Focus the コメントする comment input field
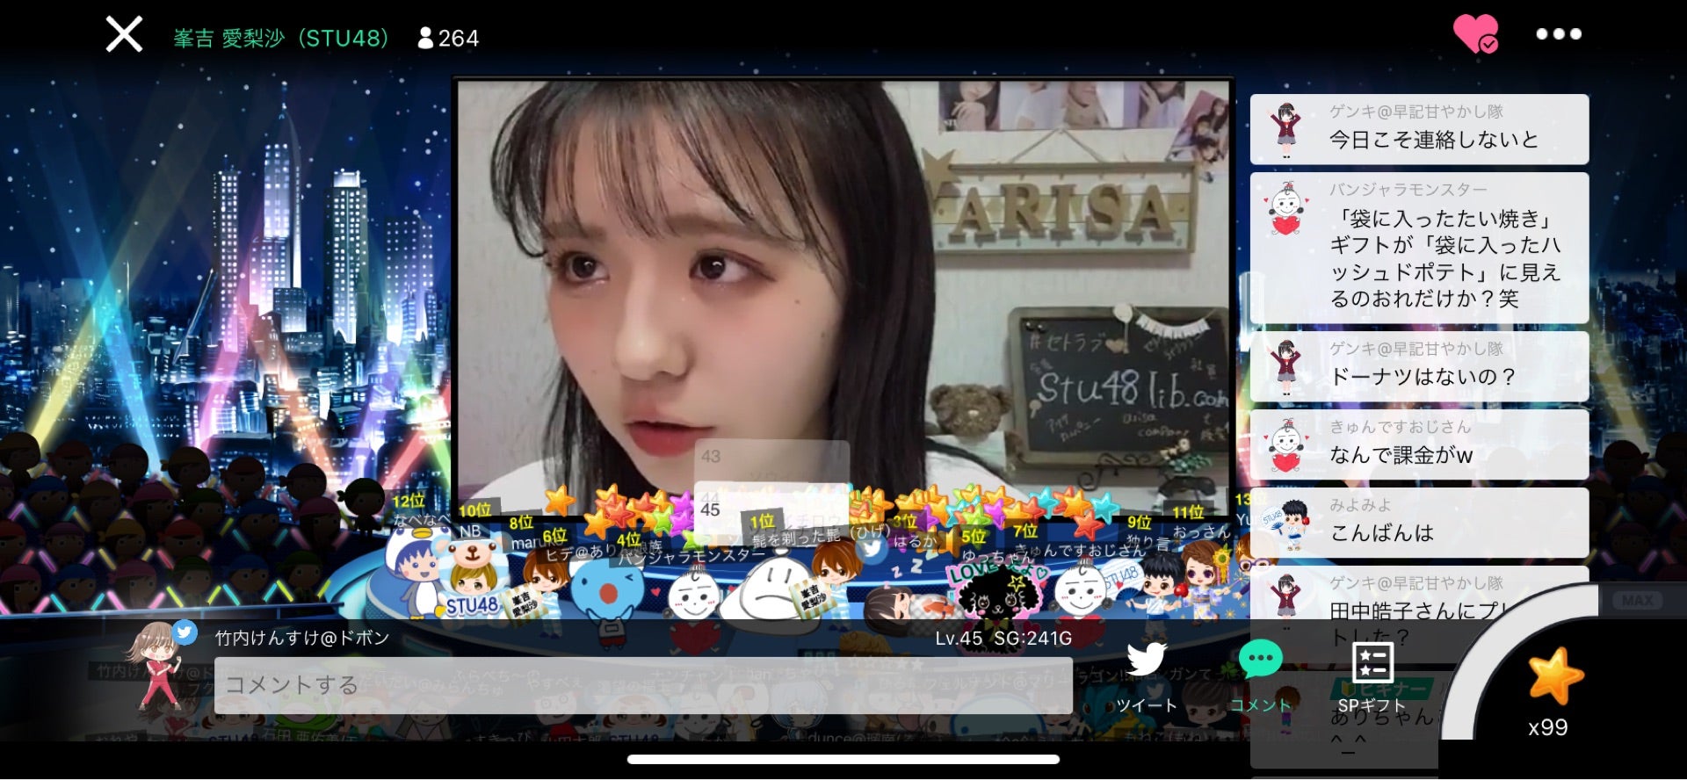1687x780 pixels. click(643, 685)
